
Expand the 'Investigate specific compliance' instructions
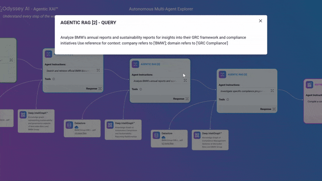pos(272,91)
